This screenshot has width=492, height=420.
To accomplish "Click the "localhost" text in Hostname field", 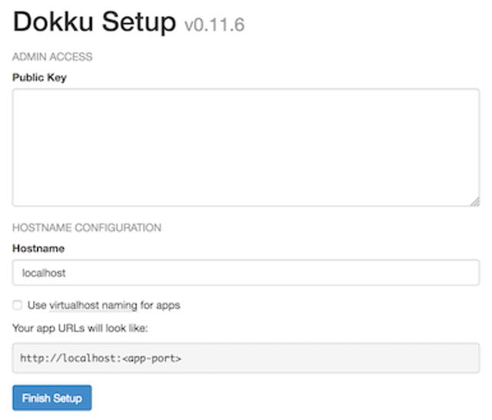I will tap(44, 273).
